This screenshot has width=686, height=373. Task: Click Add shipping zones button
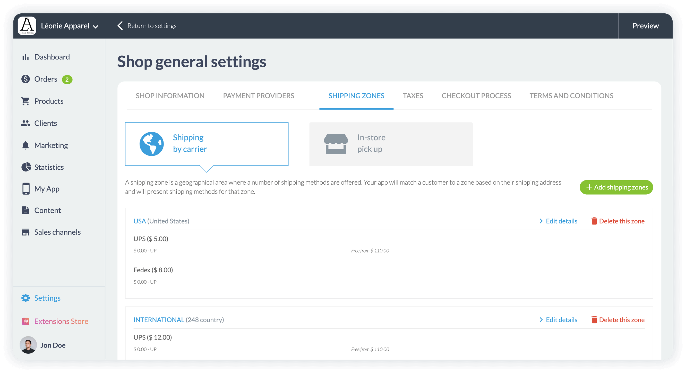tap(616, 187)
